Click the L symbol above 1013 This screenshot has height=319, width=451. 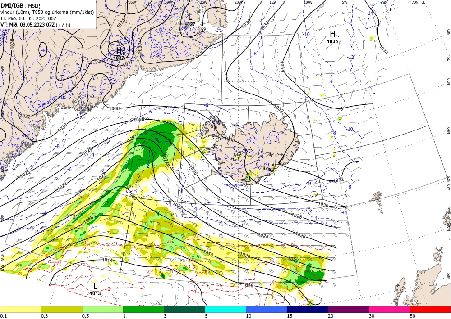point(95,286)
